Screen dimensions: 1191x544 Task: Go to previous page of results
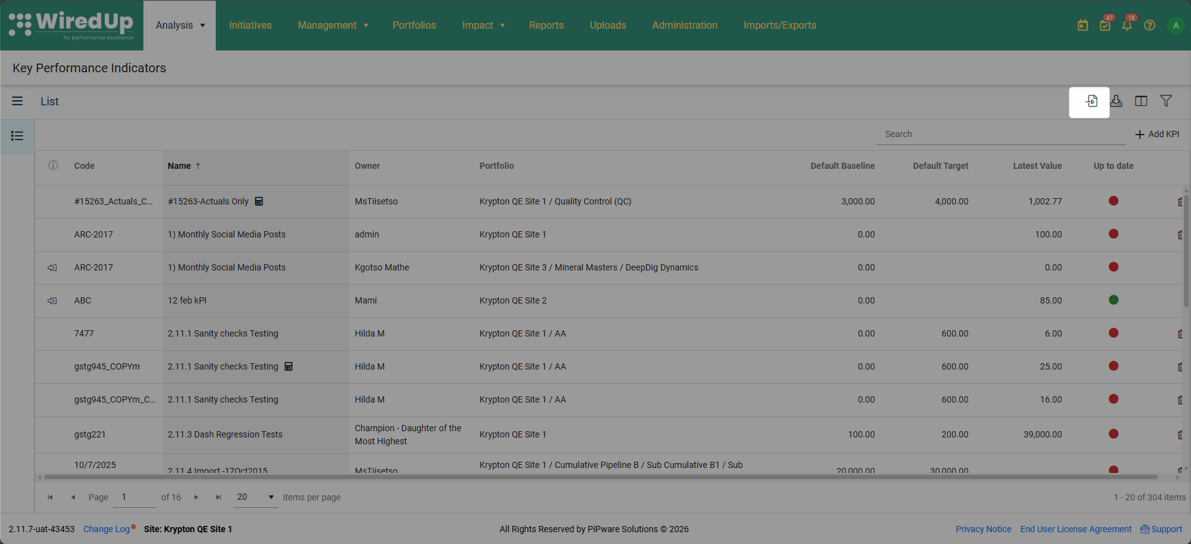[x=73, y=497]
